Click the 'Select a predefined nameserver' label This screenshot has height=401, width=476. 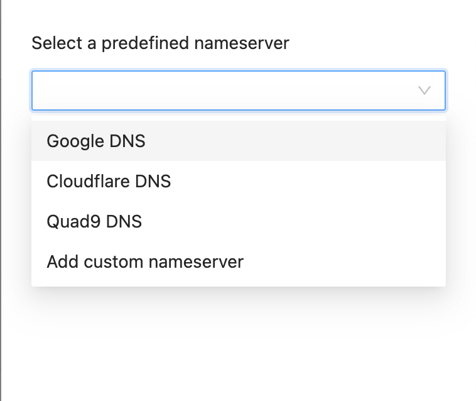click(x=160, y=43)
